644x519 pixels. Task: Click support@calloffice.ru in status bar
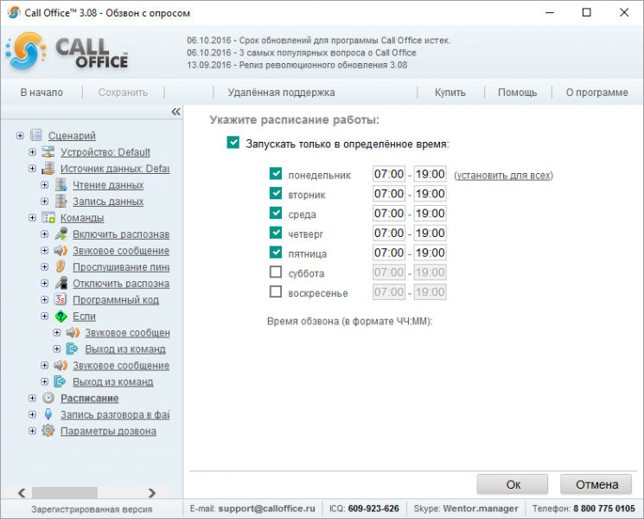(x=266, y=509)
